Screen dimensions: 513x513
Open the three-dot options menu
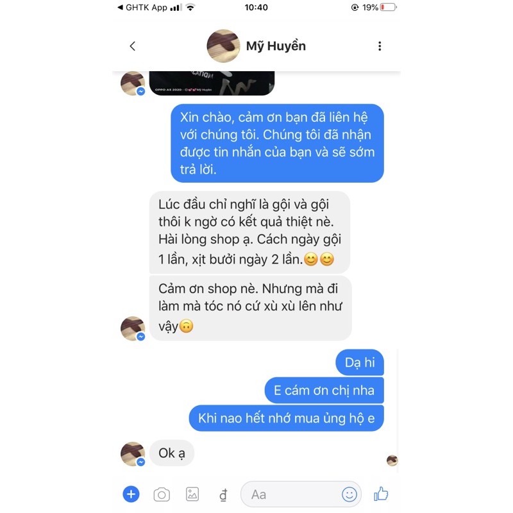380,46
